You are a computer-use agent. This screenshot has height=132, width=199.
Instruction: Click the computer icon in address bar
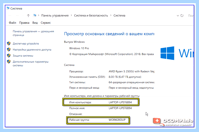coord(35,15)
